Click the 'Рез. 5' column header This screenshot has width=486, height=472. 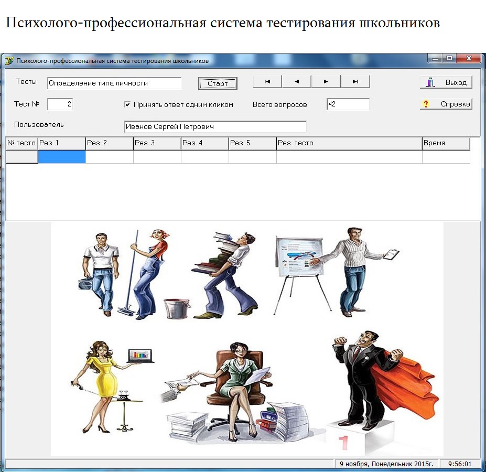[x=253, y=143]
